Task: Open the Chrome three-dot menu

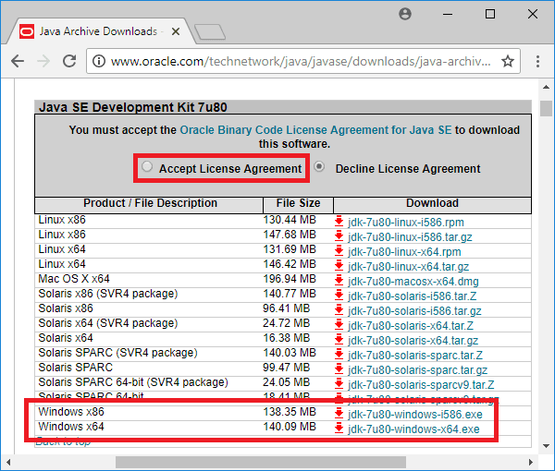Action: pos(537,61)
